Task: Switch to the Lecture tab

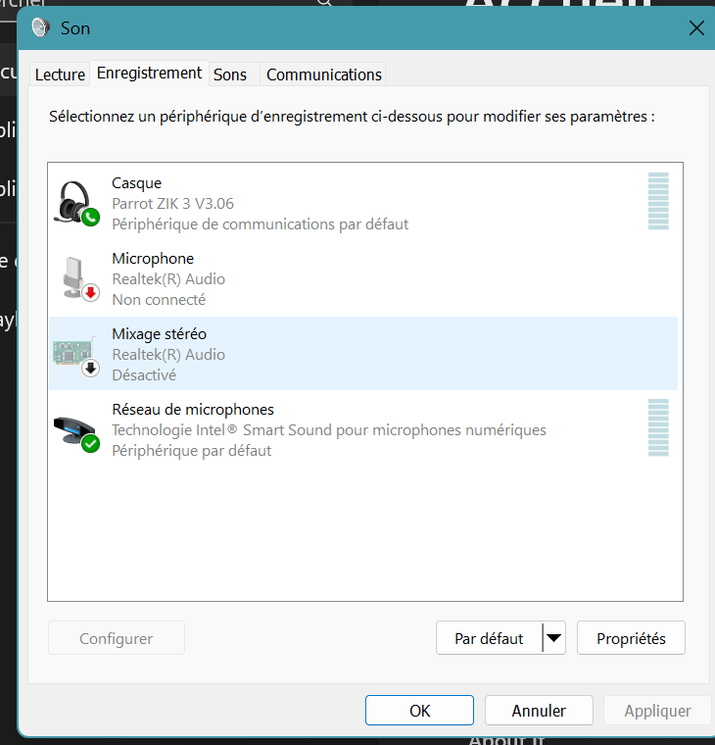Action: point(60,74)
